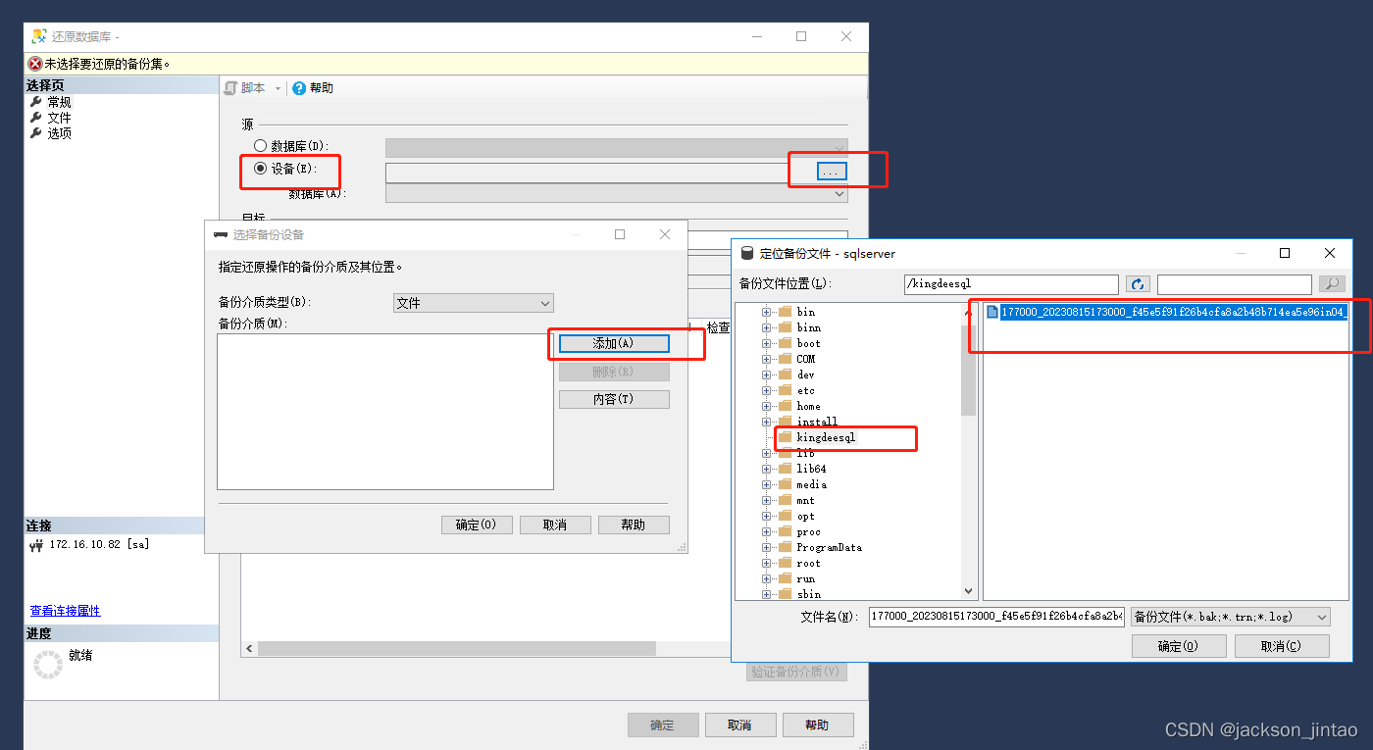1373x750 pixels.
Task: Click the boot folder icon
Action: pyautogui.click(x=785, y=343)
